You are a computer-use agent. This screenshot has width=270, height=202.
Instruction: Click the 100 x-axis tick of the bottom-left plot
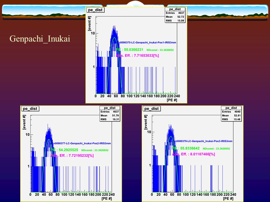click(64, 195)
